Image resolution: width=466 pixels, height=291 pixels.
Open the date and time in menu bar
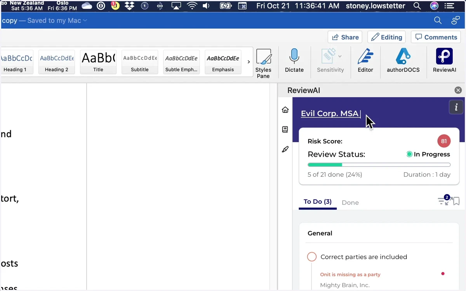coord(298,6)
